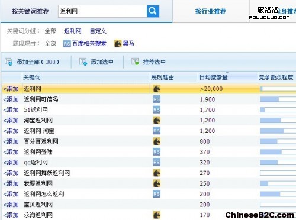This screenshot has width=296, height=220.
Task: Filter the keyword group by 返利网
Action: coord(73,31)
